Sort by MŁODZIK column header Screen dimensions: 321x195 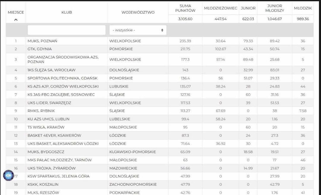pyautogui.click(x=303, y=8)
